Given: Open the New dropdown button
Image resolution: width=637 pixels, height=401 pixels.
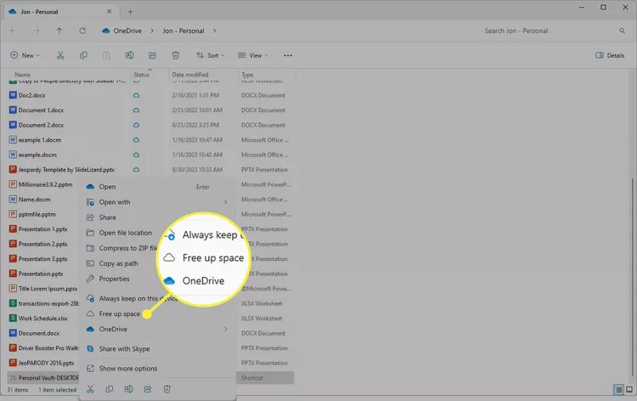Looking at the screenshot, I should pyautogui.click(x=25, y=55).
